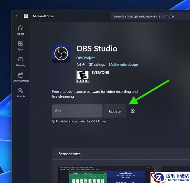Share the OBS Studio app page
This screenshot has height=183, width=190.
[x=133, y=111]
